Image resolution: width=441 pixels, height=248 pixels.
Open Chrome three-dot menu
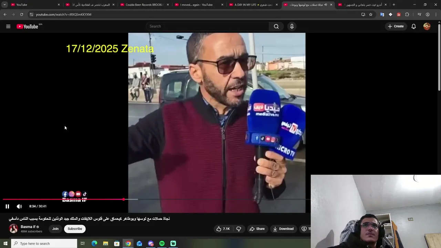click(x=436, y=14)
